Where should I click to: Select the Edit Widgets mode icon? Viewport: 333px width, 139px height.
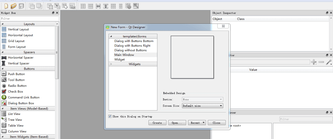pos(50,6)
